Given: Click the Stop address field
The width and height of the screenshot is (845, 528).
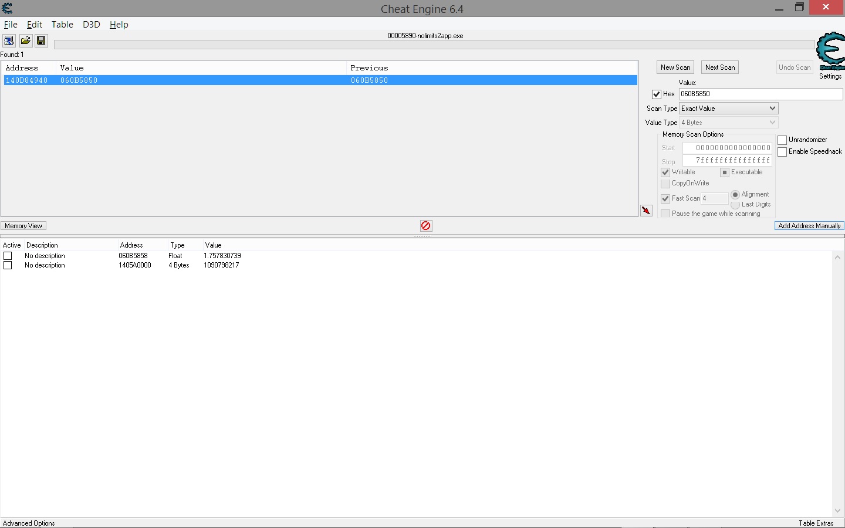Looking at the screenshot, I should pos(727,160).
